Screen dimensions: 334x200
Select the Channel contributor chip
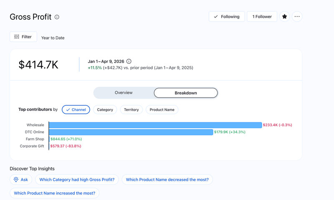coord(76,110)
